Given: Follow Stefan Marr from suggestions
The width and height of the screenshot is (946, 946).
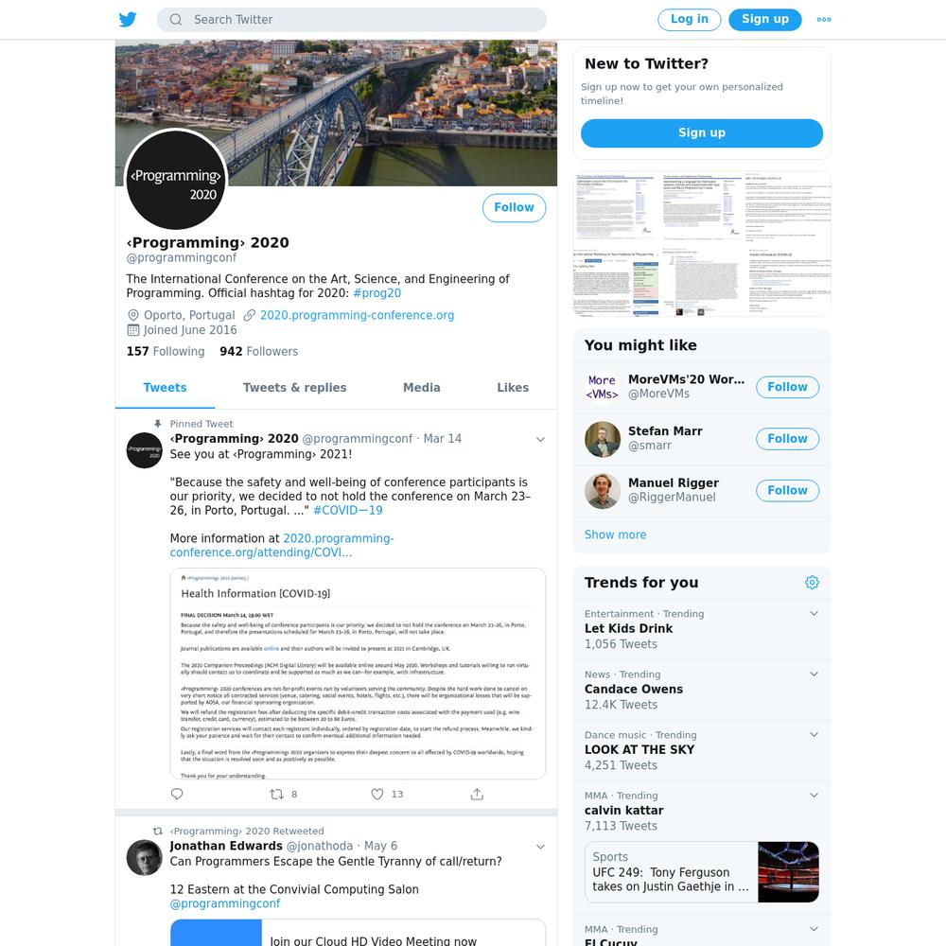Looking at the screenshot, I should coord(787,439).
